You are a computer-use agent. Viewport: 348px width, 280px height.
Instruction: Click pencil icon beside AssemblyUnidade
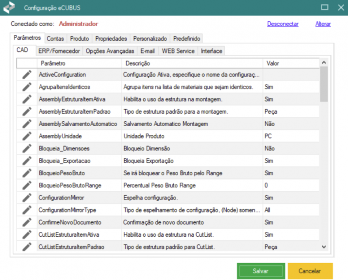coord(26,136)
